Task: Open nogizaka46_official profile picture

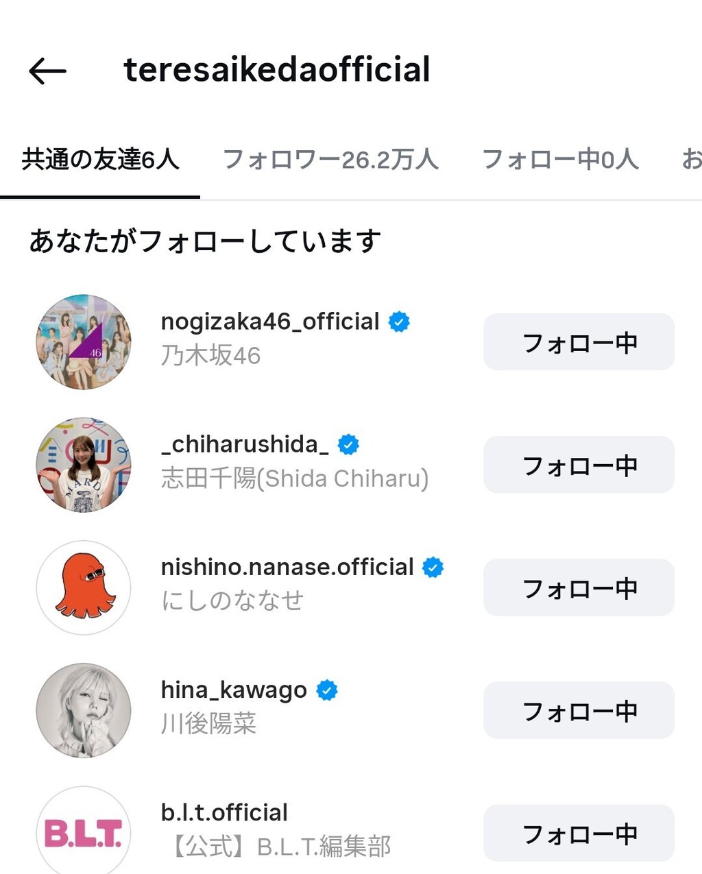Action: pyautogui.click(x=84, y=341)
